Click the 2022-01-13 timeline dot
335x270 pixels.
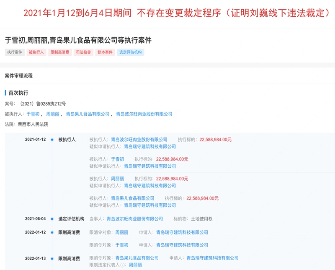(52, 259)
